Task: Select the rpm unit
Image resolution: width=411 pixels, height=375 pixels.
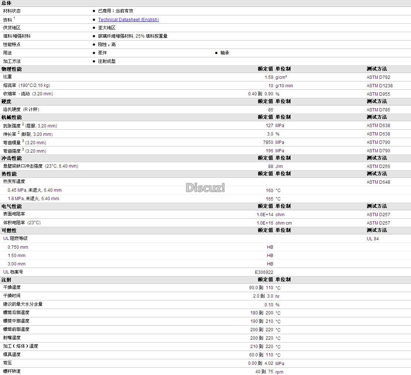Action: point(279,372)
